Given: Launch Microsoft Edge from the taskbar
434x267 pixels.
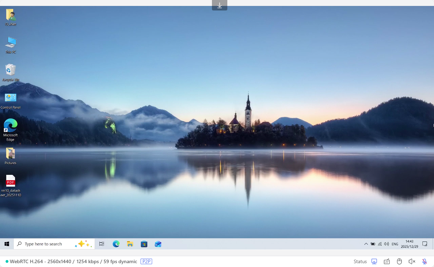Looking at the screenshot, I should click(x=116, y=244).
